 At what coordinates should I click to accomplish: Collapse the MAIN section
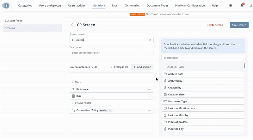pos(72,82)
